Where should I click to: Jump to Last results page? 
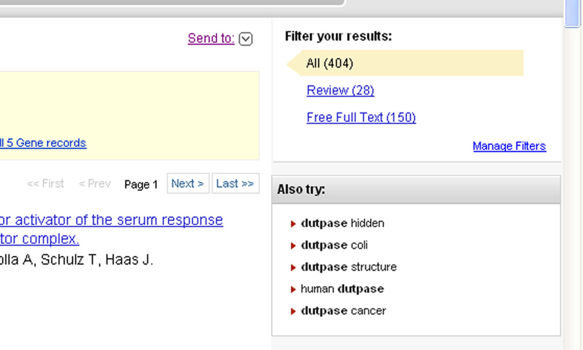pos(235,184)
